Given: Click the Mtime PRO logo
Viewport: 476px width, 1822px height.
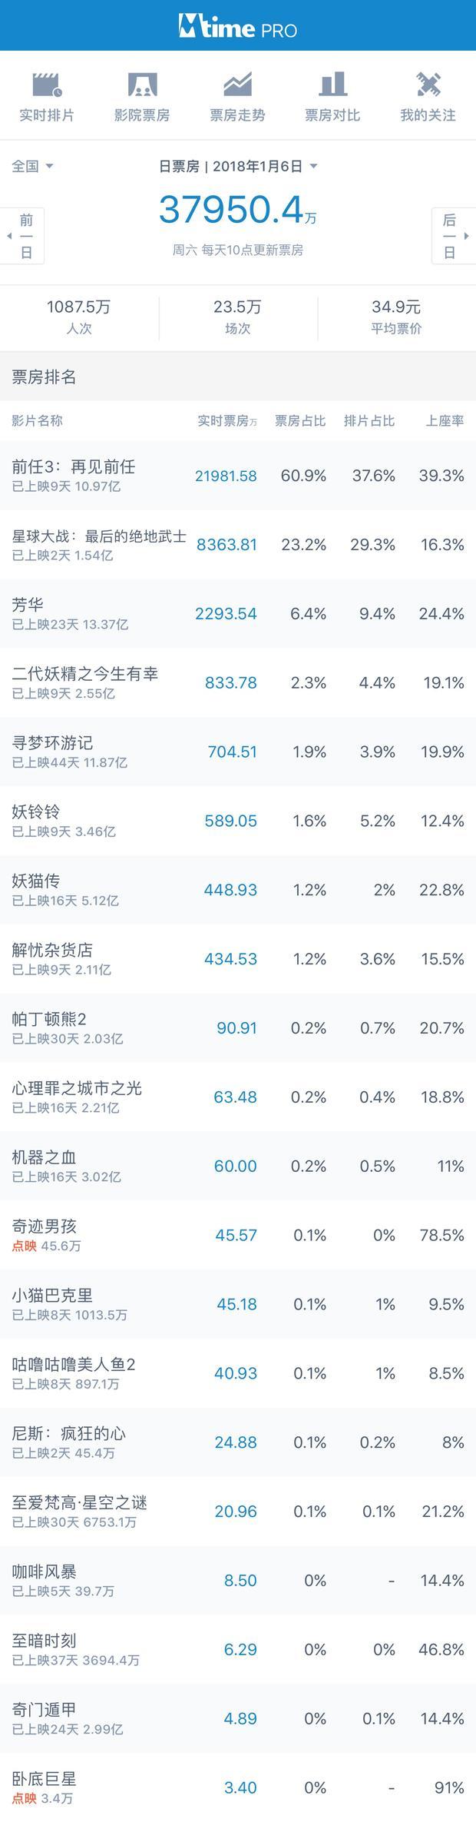Looking at the screenshot, I should (x=238, y=27).
